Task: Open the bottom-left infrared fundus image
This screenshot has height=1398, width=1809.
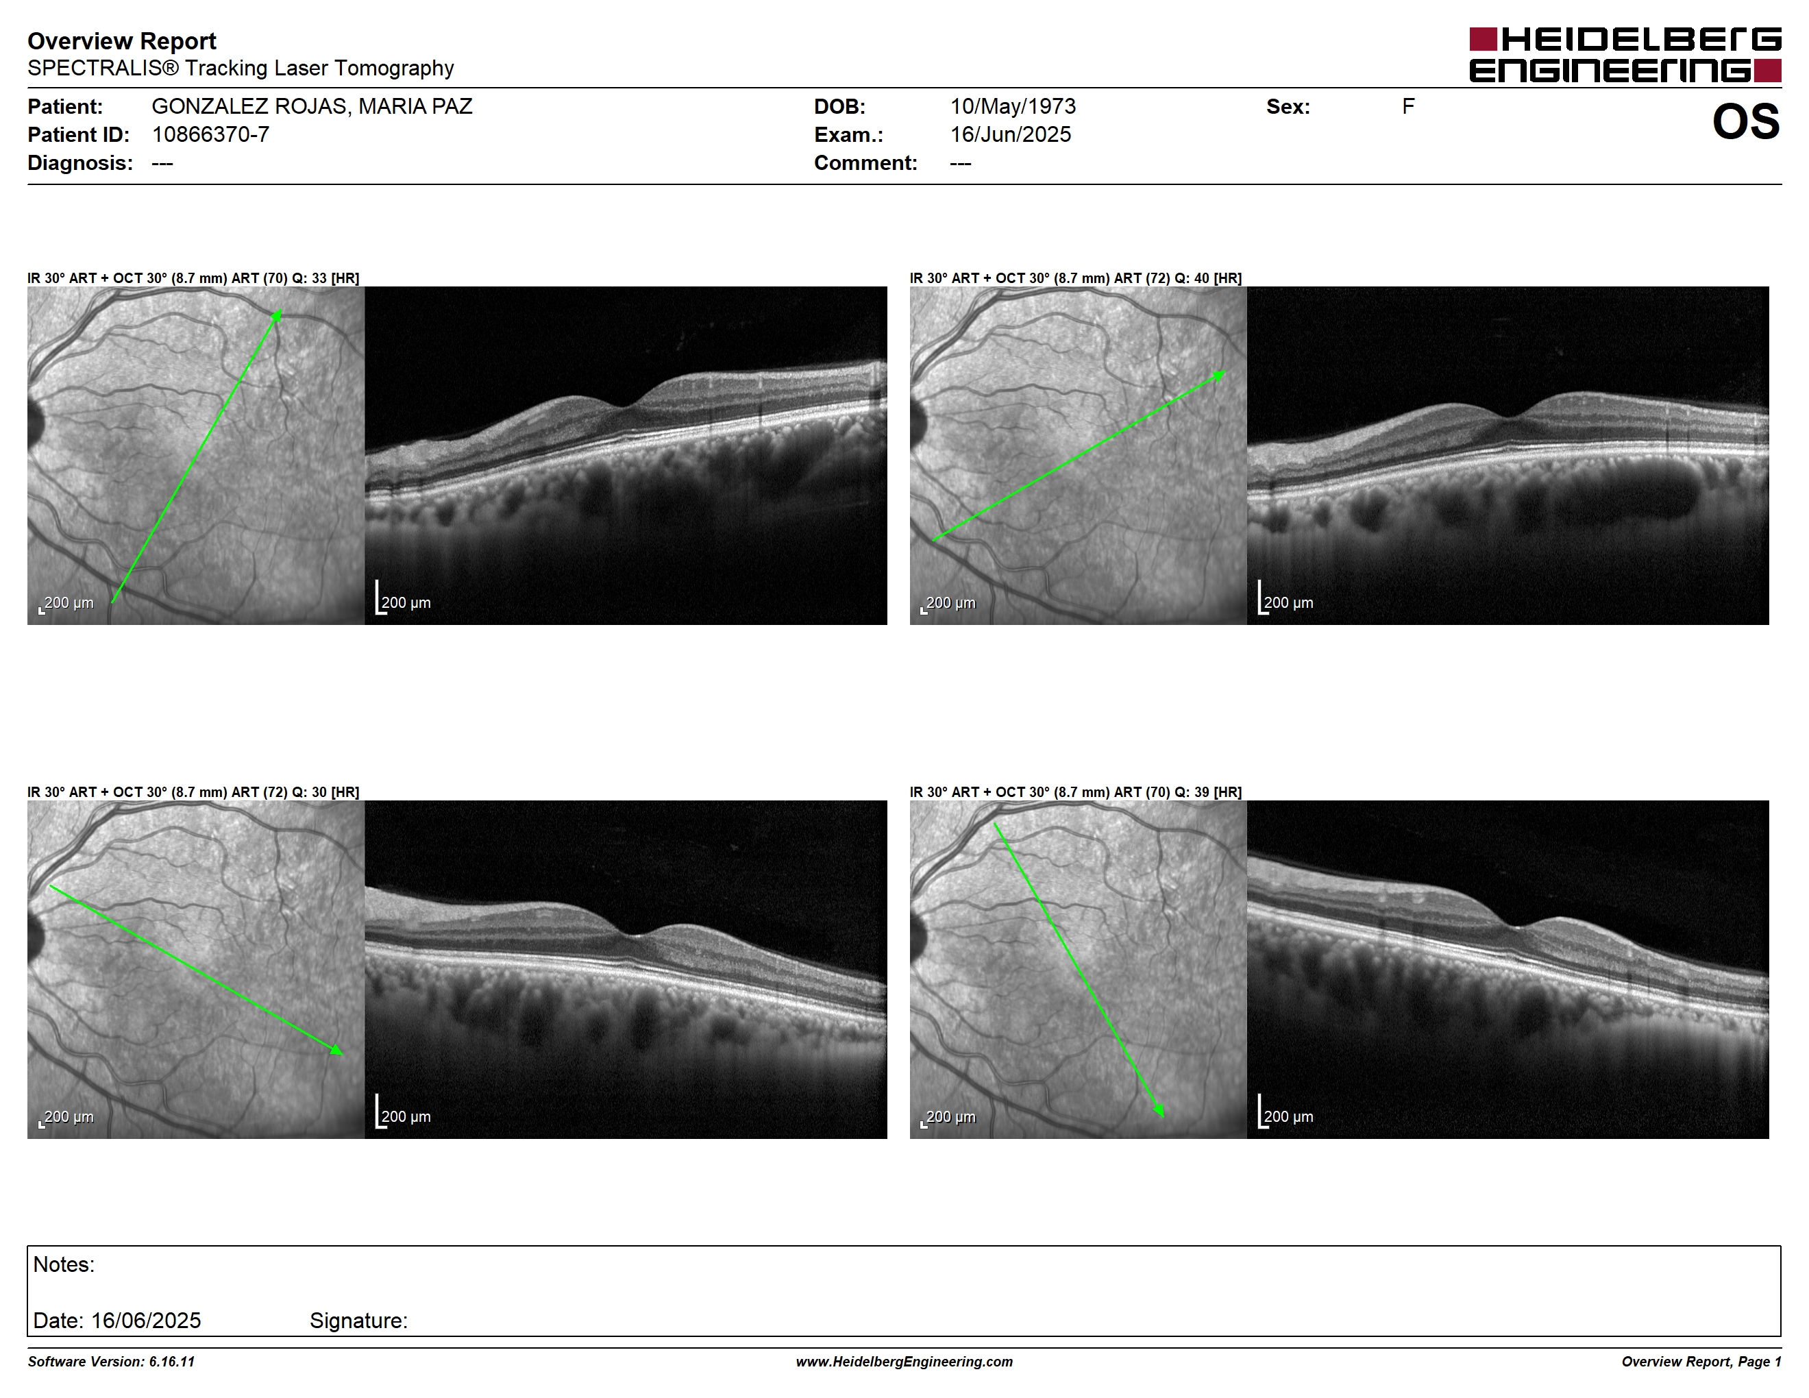Action: point(195,969)
